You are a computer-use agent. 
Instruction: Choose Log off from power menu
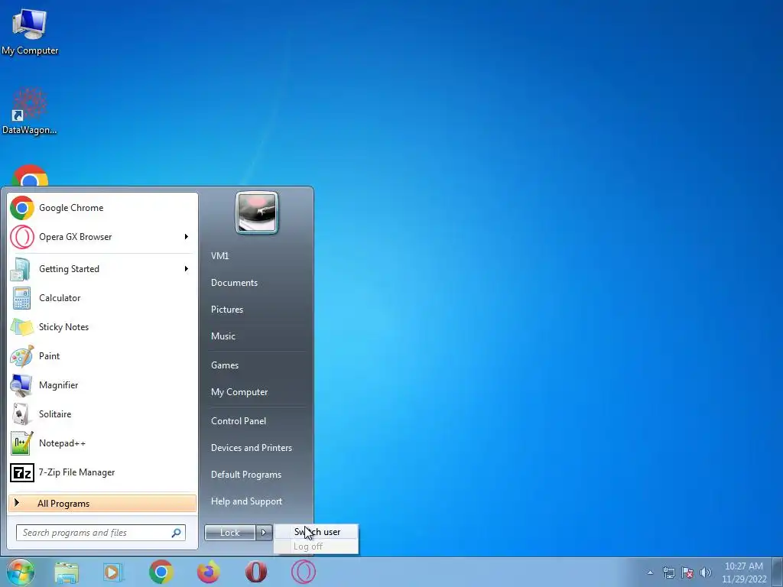click(316, 546)
